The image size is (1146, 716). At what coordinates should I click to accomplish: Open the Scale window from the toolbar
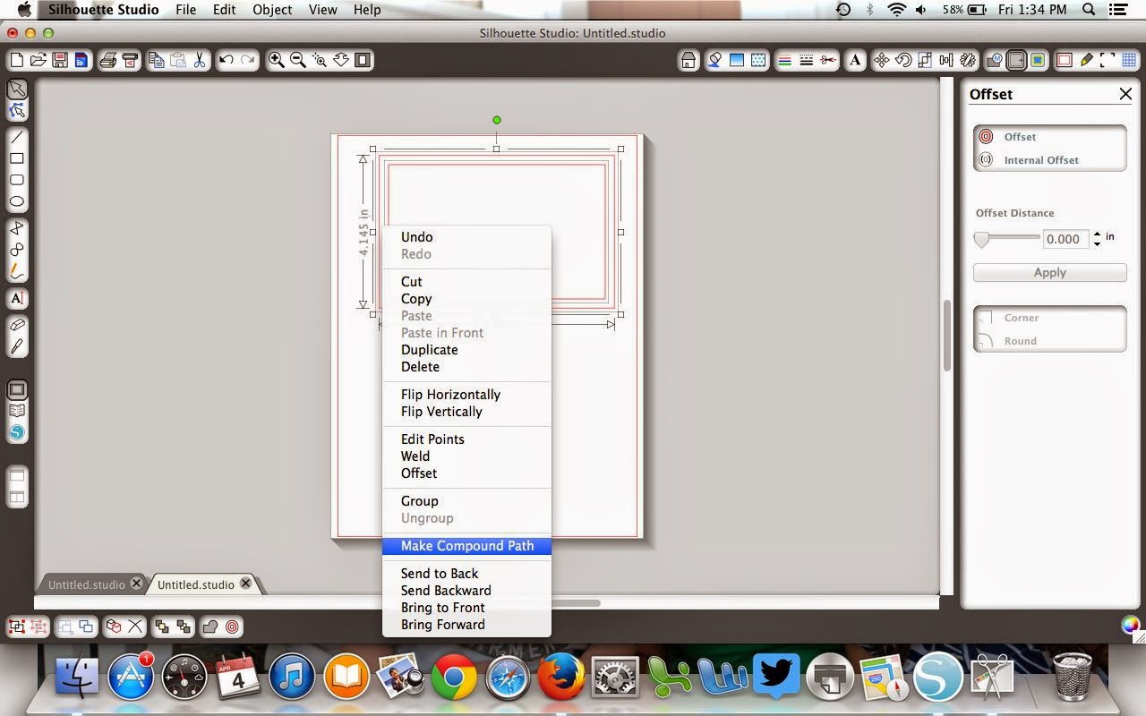(x=926, y=60)
